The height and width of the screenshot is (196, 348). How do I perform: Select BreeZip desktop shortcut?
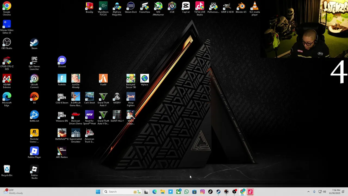pyautogui.click(x=89, y=8)
